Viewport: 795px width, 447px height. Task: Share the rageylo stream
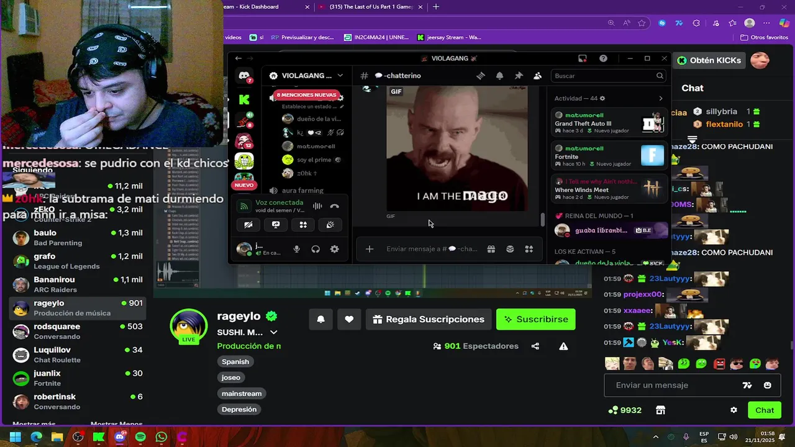(x=535, y=346)
